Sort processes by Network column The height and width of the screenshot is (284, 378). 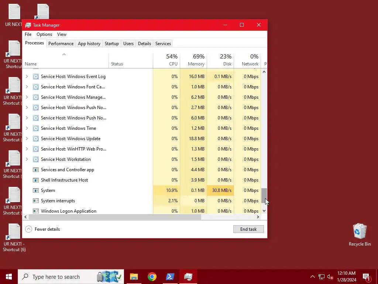[x=248, y=60]
